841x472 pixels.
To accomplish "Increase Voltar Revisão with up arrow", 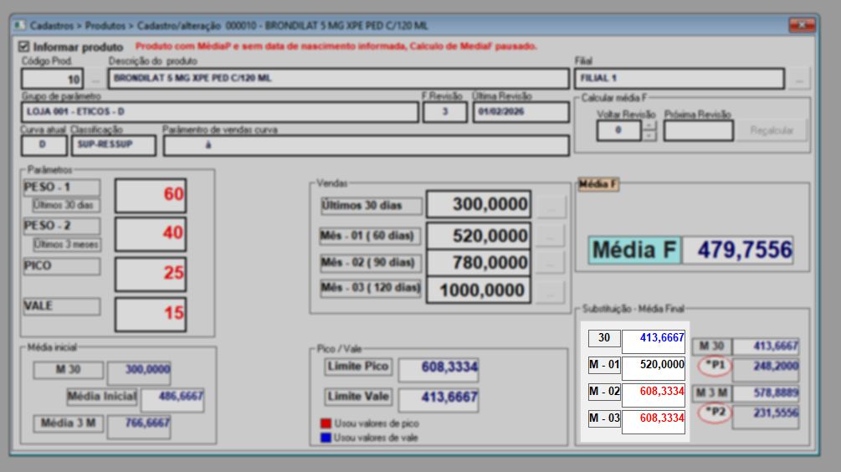I will click(649, 126).
